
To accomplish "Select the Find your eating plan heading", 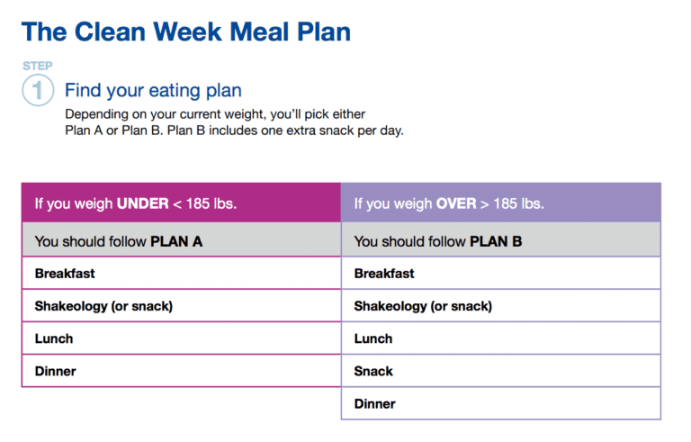I will [x=153, y=90].
